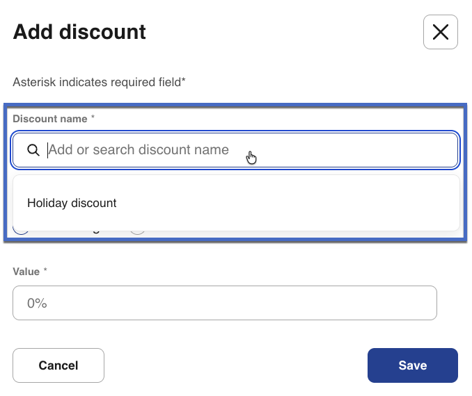This screenshot has width=472, height=396.
Task: Click the 0% placeholder text
Action: click(37, 303)
